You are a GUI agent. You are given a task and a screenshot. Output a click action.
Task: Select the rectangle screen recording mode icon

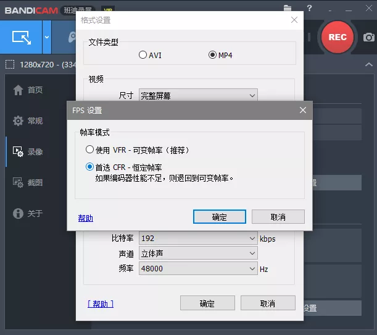click(21, 37)
